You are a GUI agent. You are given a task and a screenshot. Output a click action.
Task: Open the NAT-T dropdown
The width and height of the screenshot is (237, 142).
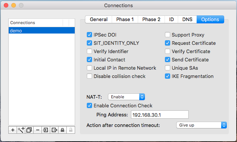point(126,97)
